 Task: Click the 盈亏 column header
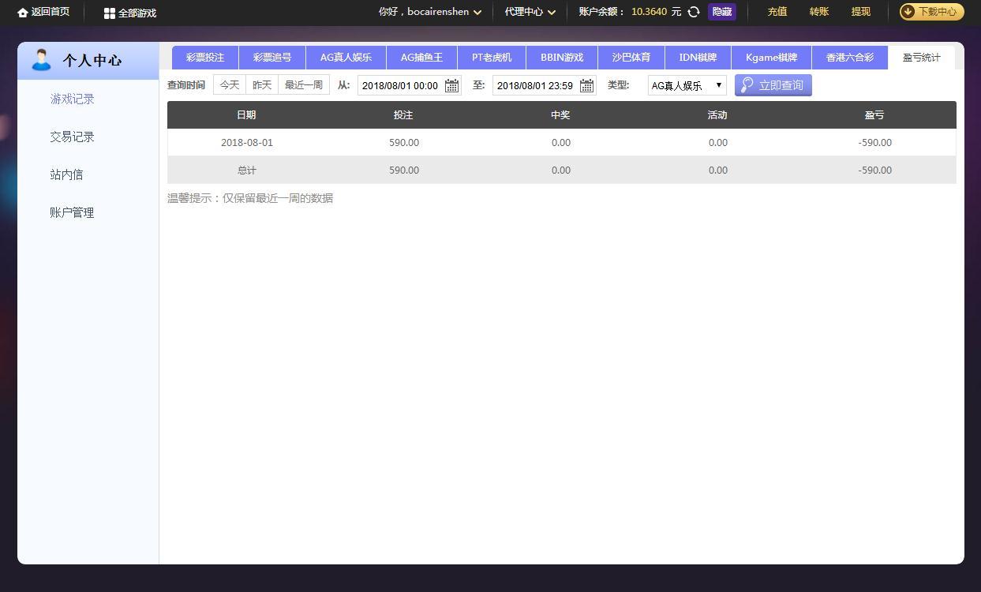[874, 115]
